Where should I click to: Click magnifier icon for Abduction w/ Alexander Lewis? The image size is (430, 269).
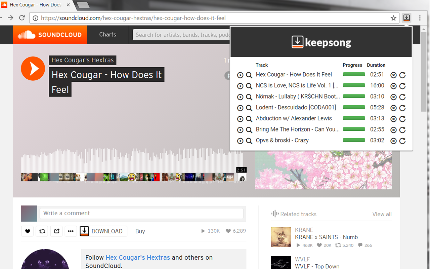249,119
